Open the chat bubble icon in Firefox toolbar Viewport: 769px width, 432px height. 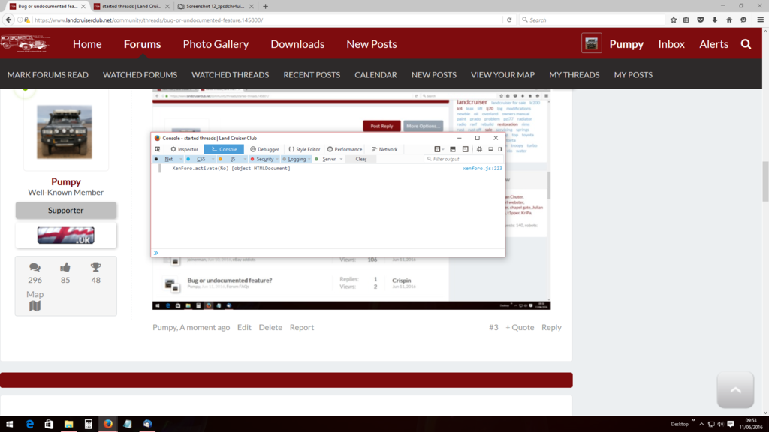coord(743,19)
